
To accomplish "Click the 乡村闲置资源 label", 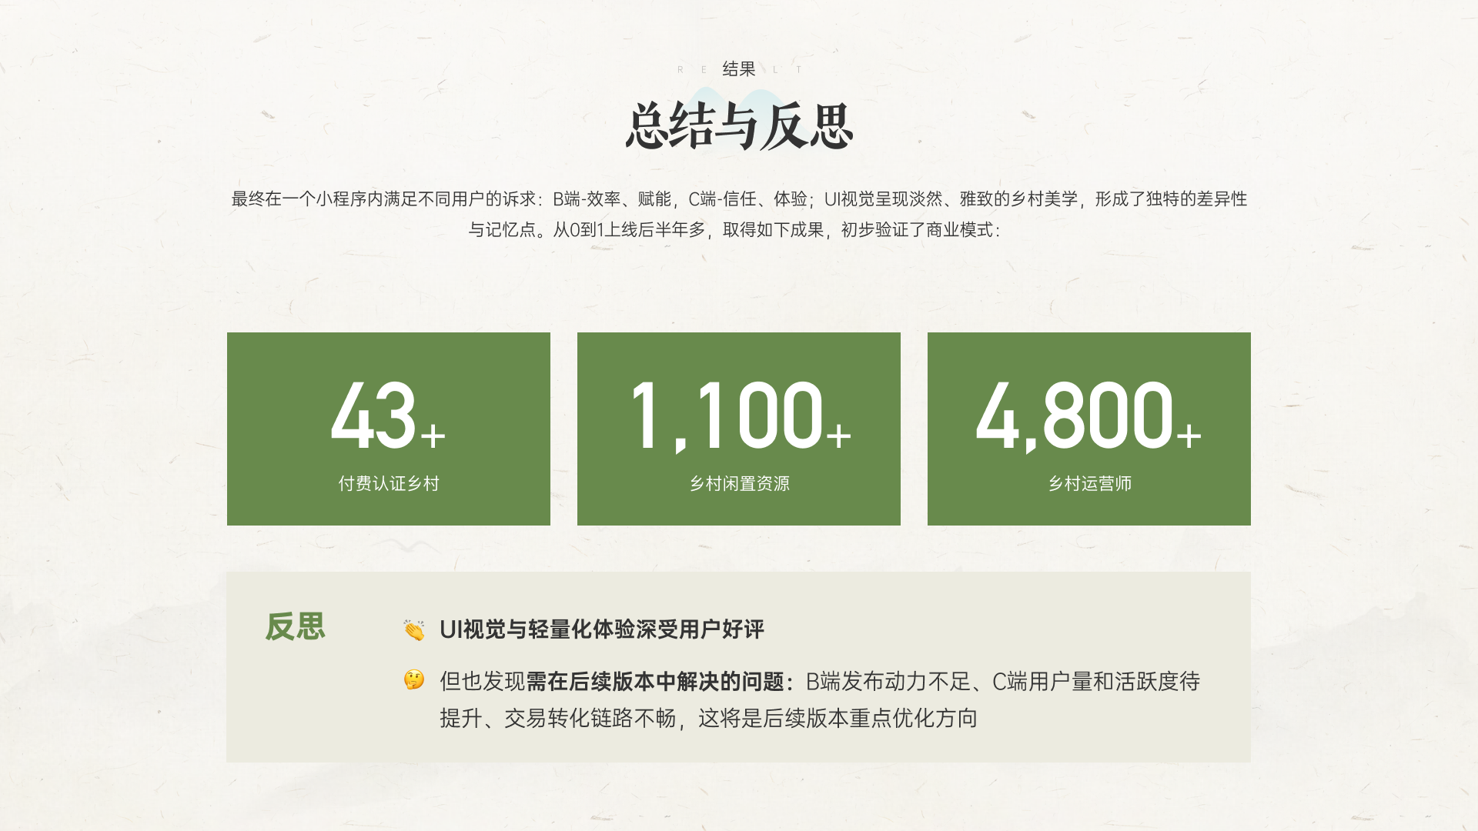I will [739, 483].
